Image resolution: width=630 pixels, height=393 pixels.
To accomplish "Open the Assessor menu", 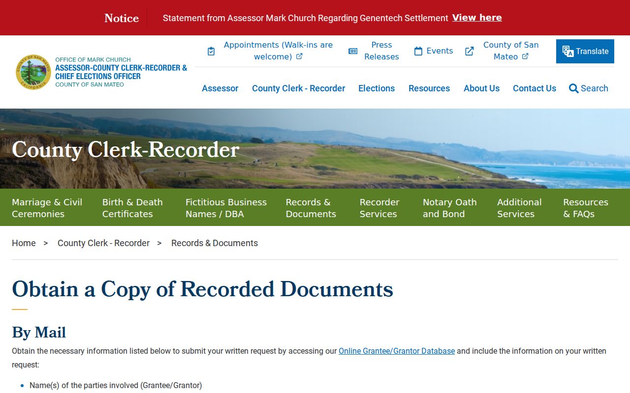I will [x=220, y=88].
